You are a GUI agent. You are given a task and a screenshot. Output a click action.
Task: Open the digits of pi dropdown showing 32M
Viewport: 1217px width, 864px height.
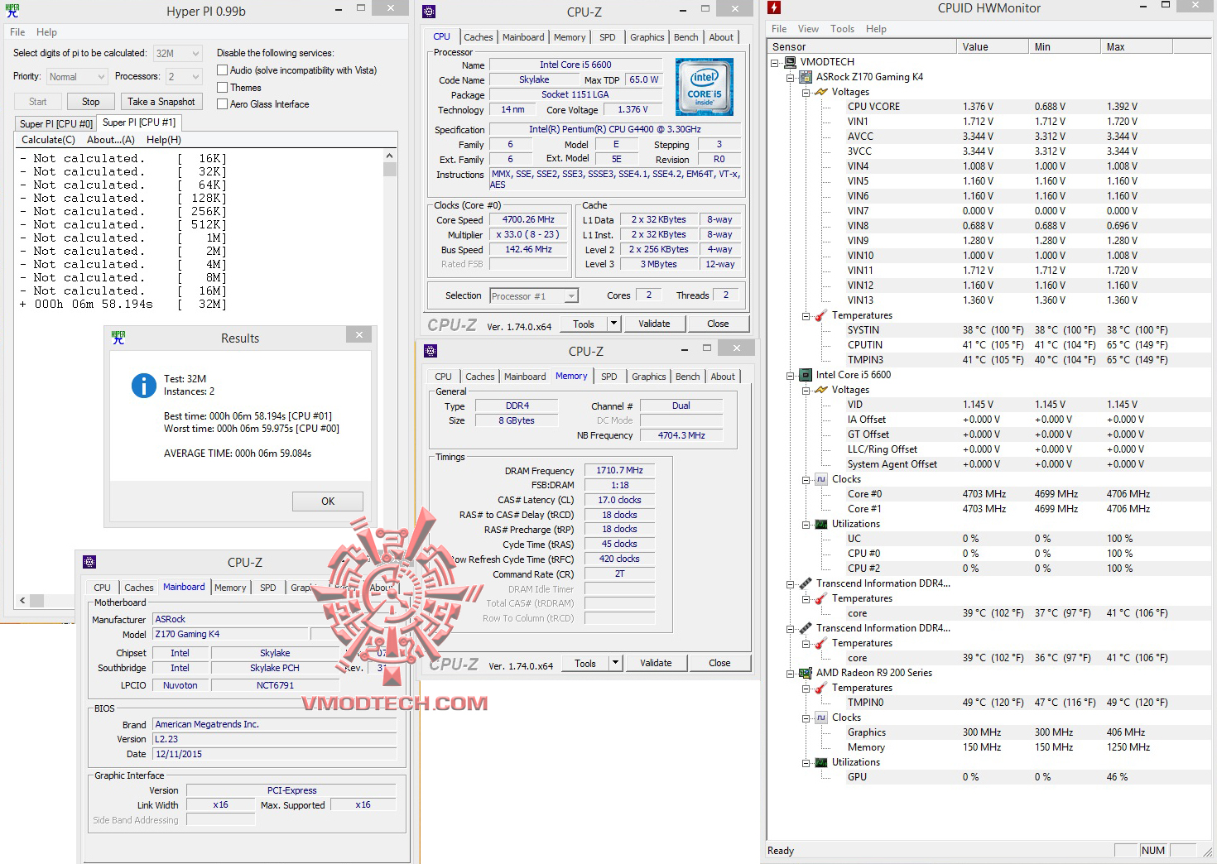click(178, 53)
